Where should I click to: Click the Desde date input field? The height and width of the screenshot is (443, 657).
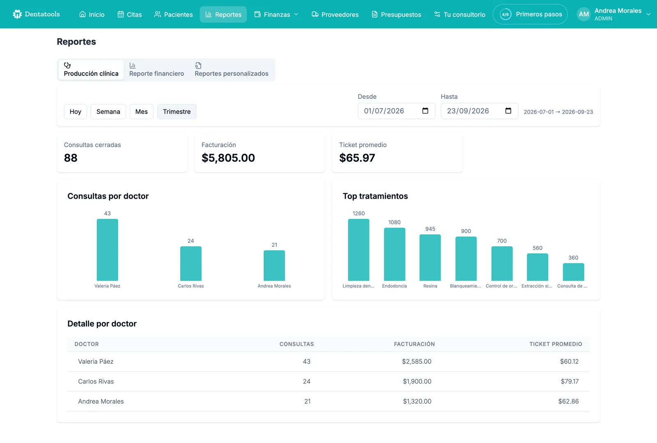396,111
